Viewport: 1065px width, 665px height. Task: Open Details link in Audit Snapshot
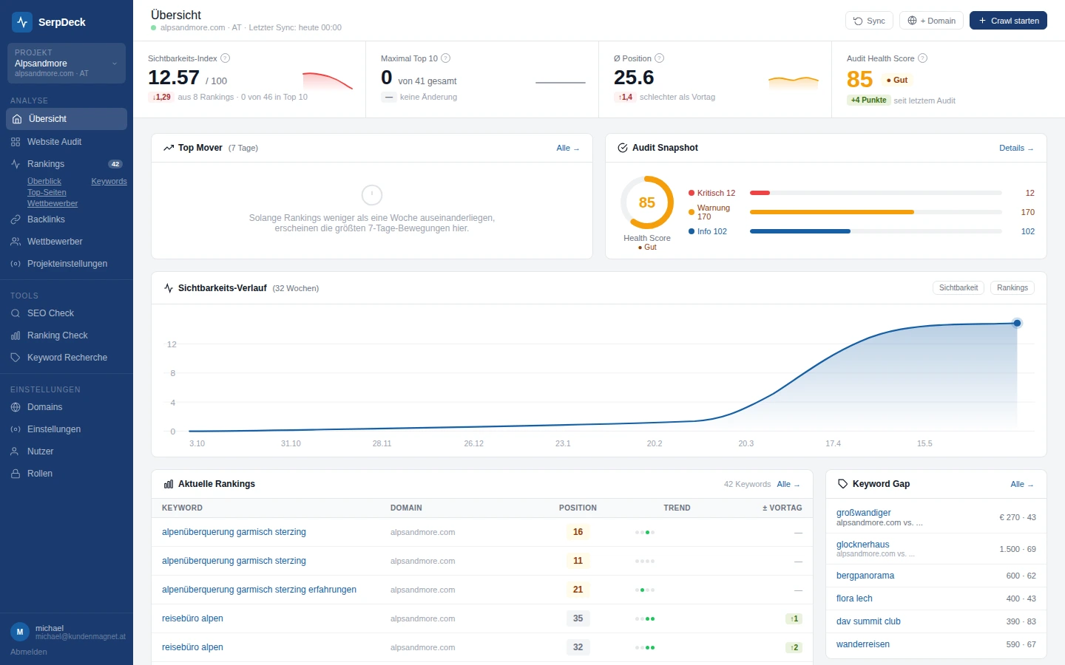coord(1016,148)
